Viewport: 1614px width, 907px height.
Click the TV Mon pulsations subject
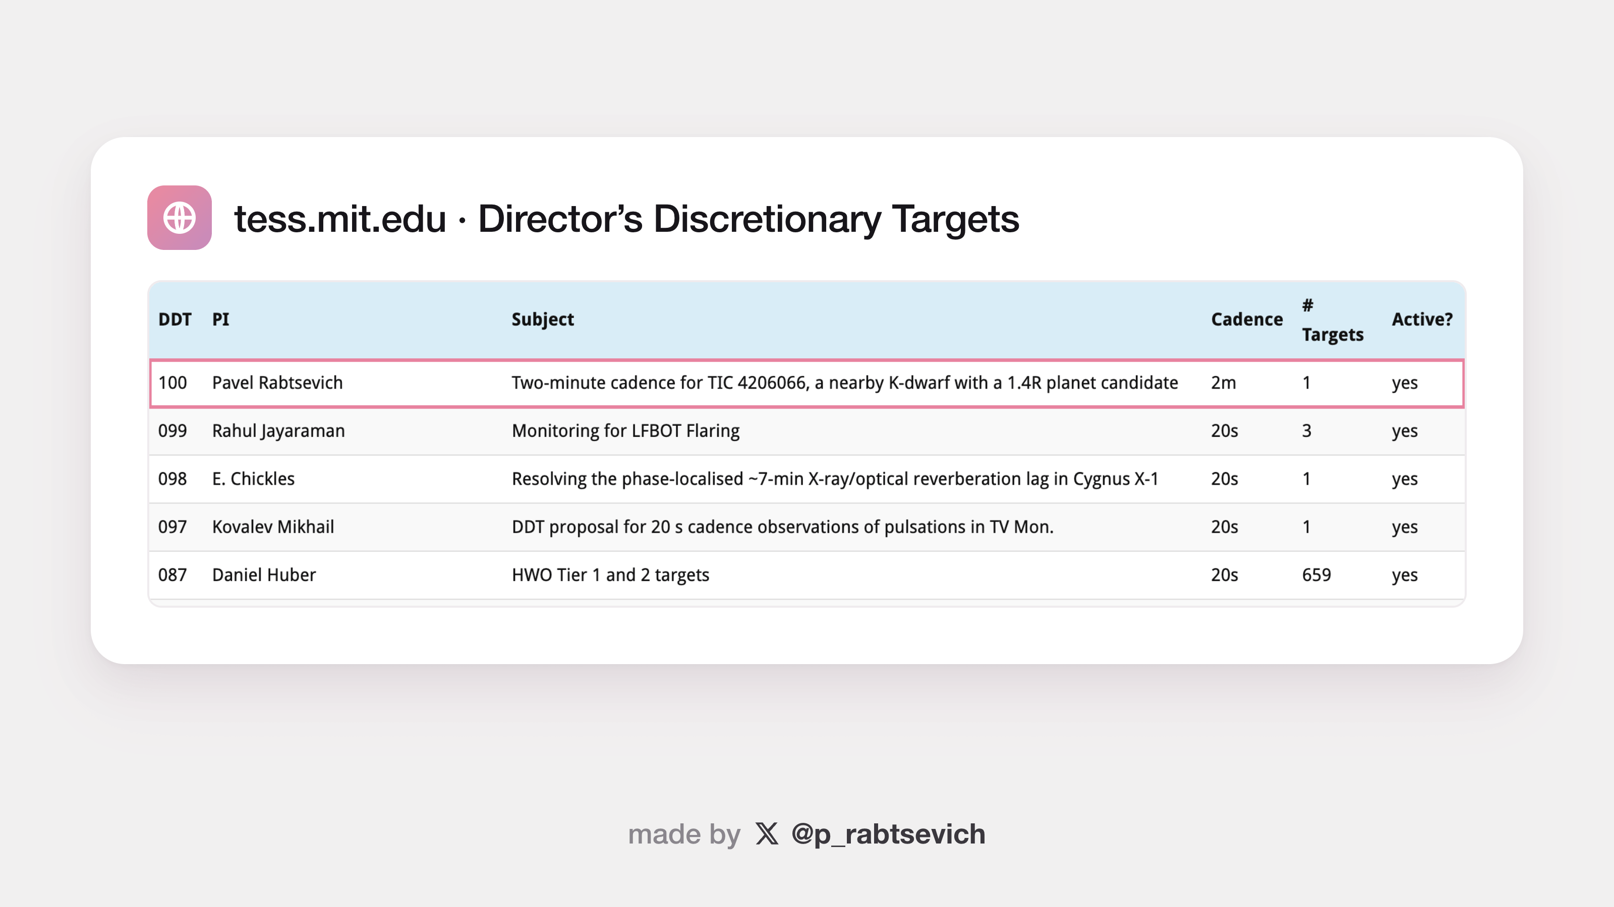(x=783, y=527)
